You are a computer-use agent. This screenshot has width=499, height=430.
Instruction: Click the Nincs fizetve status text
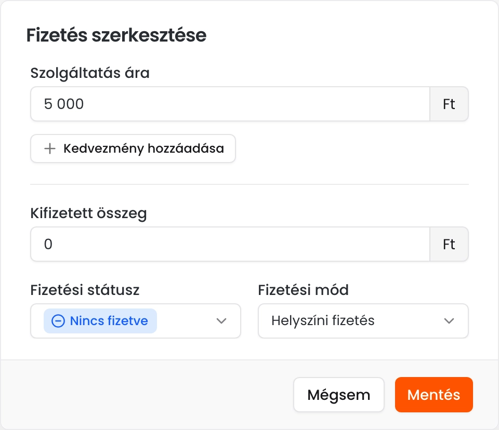(109, 321)
